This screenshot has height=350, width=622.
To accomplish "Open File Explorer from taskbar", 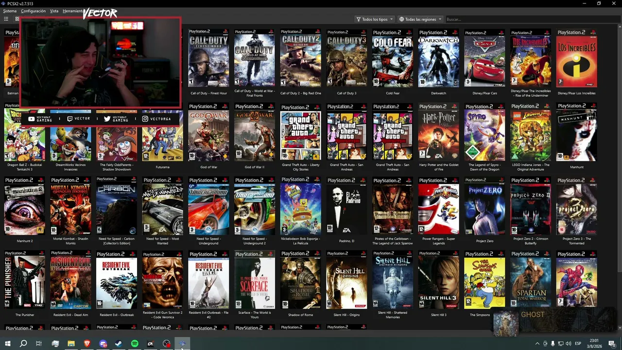I will coord(71,344).
